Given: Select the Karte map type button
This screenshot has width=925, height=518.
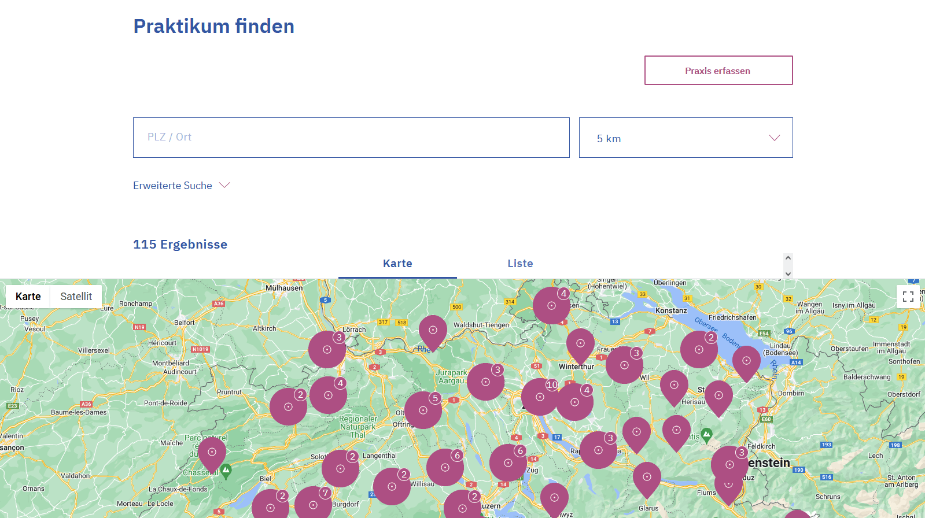Looking at the screenshot, I should tap(28, 297).
